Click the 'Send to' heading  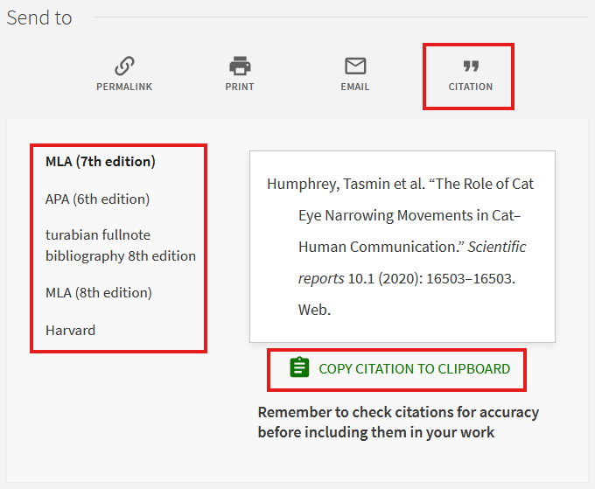coord(39,17)
